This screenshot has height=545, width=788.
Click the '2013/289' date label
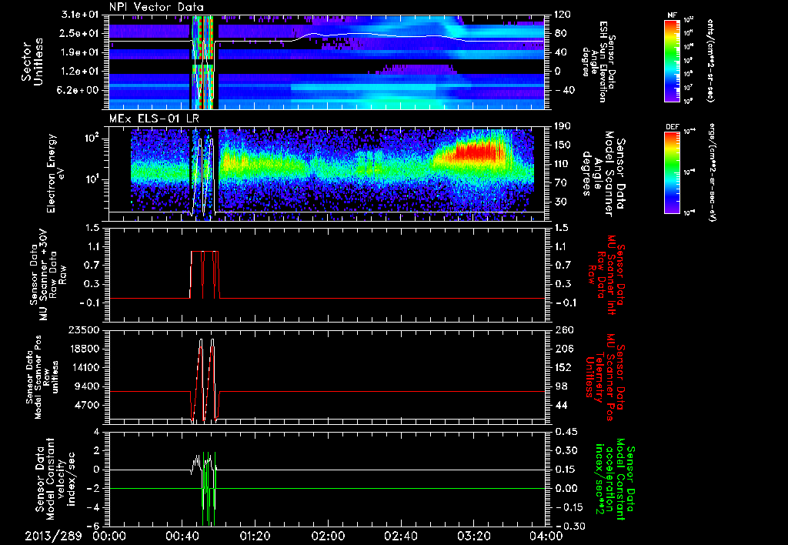click(53, 536)
